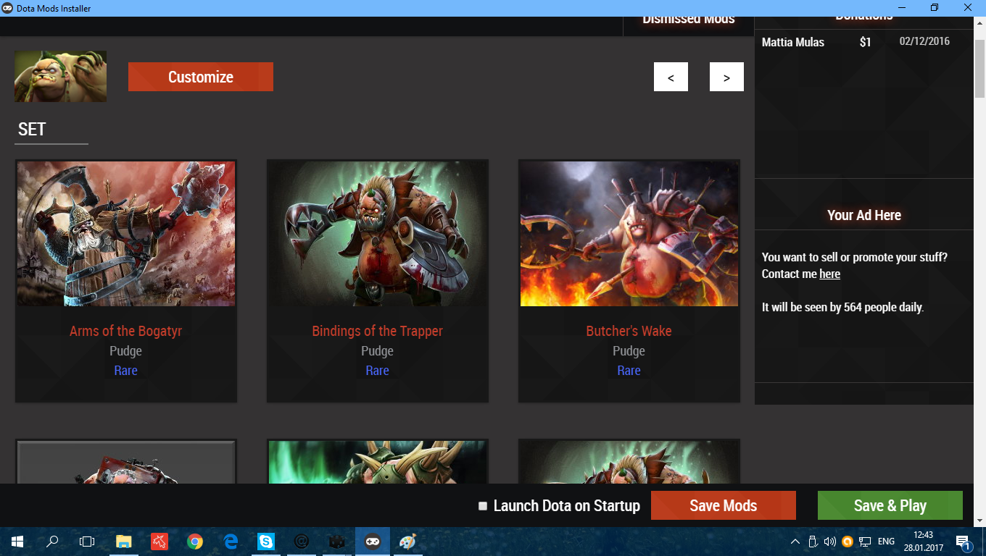Open the Action Center notifications
This screenshot has width=986, height=556.
[964, 542]
